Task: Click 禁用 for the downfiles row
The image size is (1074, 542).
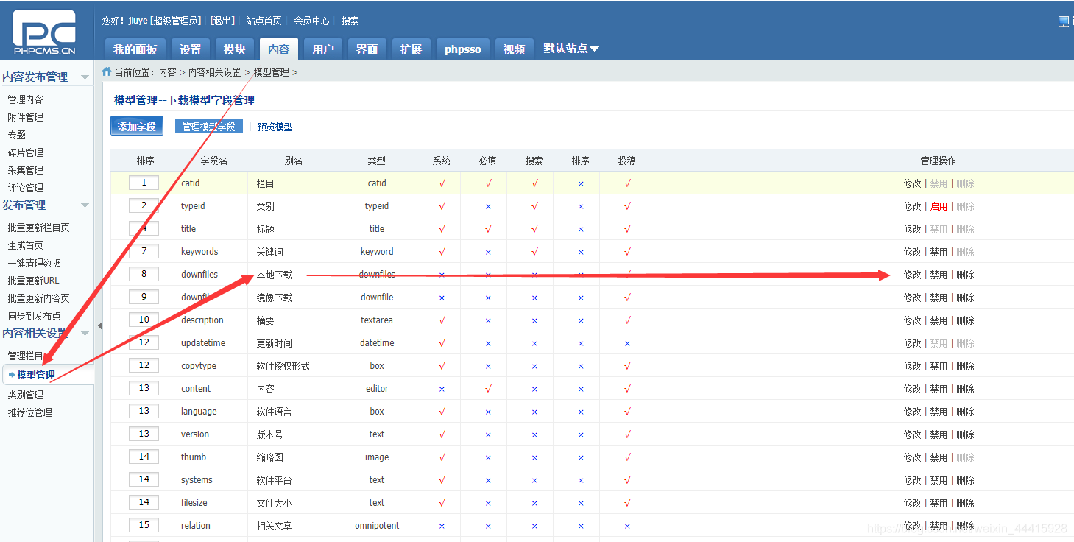Action: (x=939, y=275)
